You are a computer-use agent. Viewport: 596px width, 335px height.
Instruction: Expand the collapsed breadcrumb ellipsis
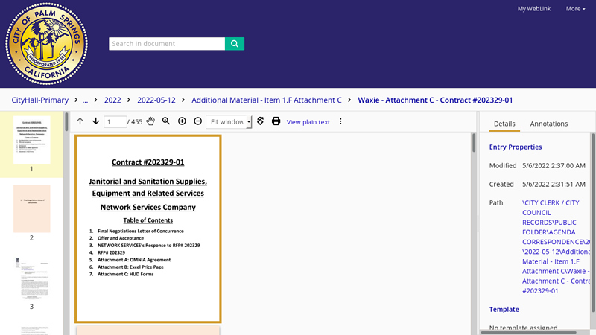click(85, 100)
